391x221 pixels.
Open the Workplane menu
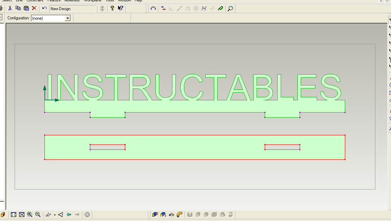(x=93, y=1)
